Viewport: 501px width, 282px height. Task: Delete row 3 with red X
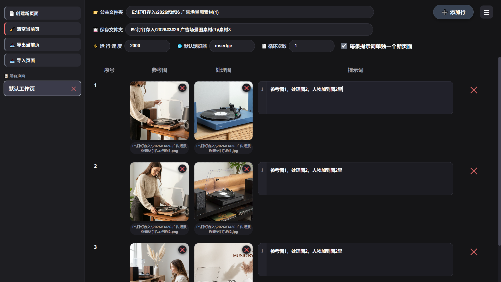click(474, 252)
